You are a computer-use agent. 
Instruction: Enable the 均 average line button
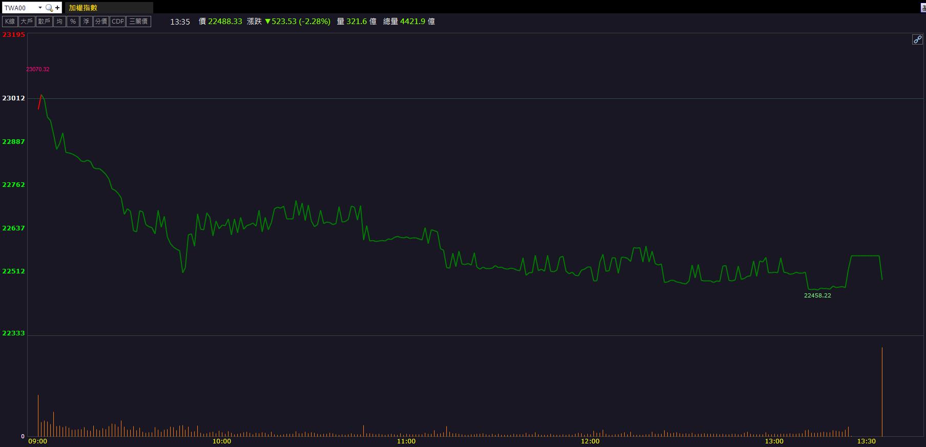click(x=59, y=22)
